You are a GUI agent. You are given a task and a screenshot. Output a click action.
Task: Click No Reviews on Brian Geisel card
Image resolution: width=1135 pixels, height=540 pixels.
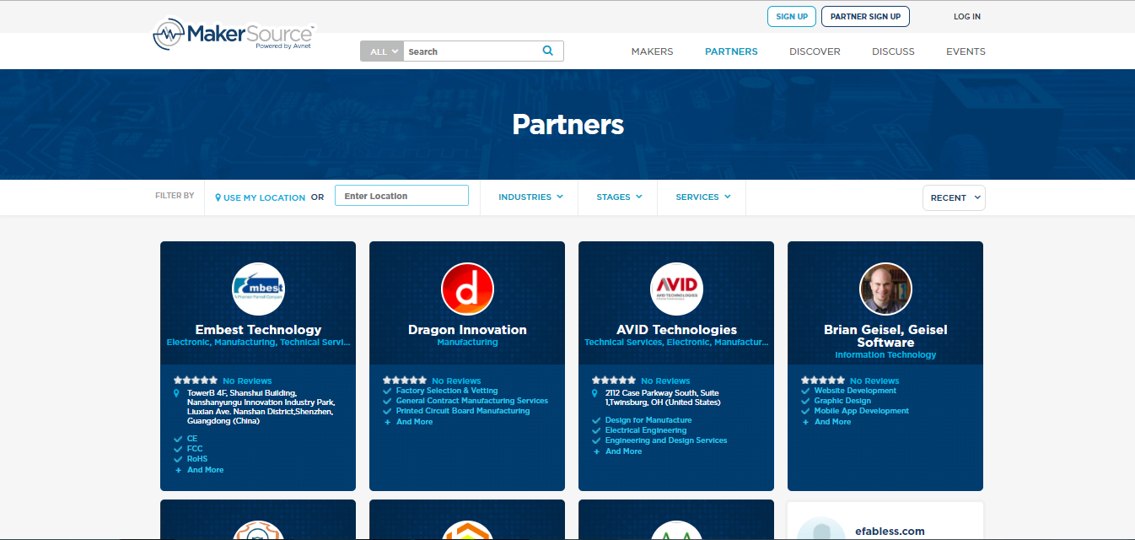874,381
